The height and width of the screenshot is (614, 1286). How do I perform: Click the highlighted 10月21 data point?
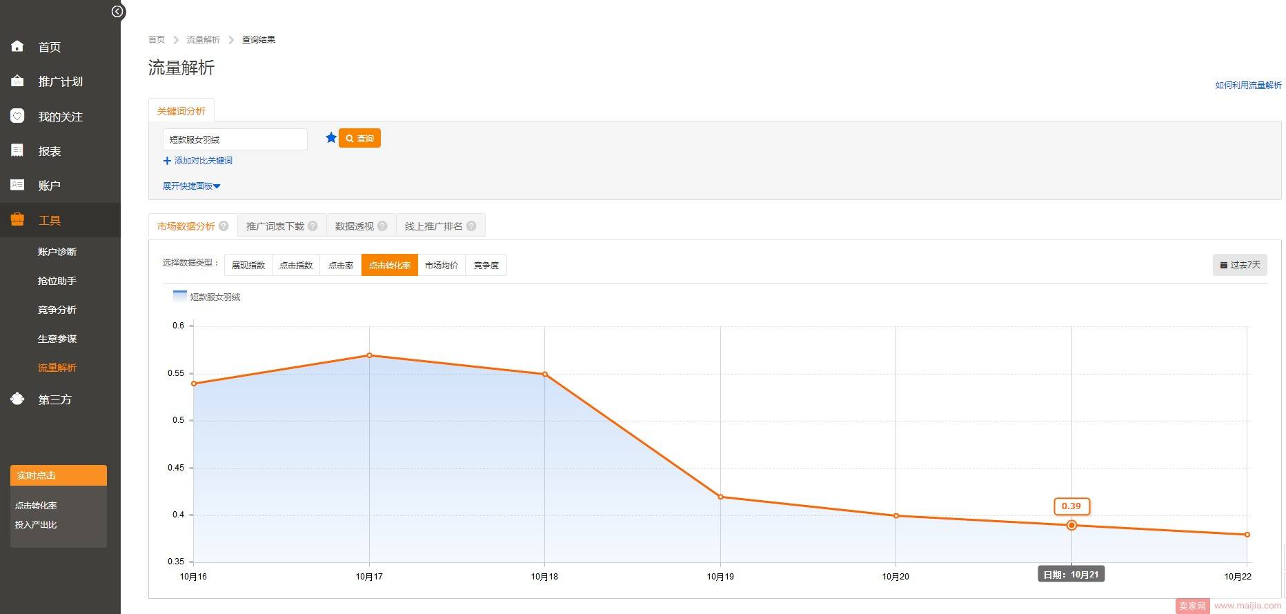(x=1071, y=525)
